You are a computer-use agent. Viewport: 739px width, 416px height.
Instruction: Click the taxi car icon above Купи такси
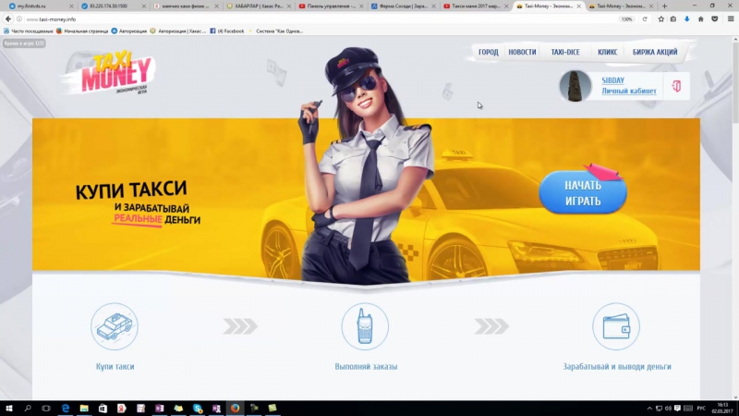pos(115,326)
